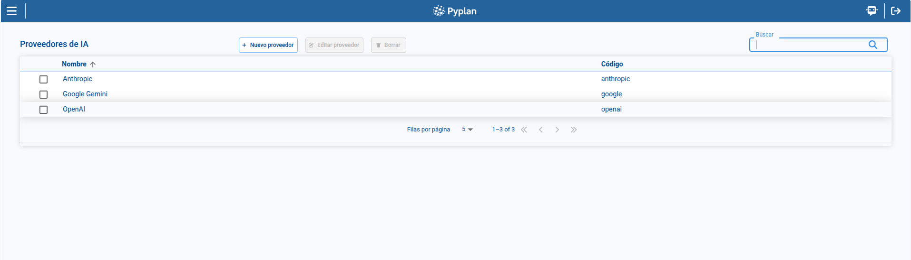Jump to the last page
The height and width of the screenshot is (260, 911).
point(574,130)
